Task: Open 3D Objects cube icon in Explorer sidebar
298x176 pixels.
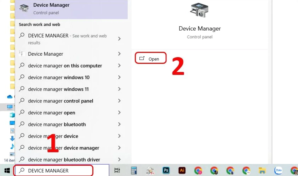Action: click(x=12, y=115)
